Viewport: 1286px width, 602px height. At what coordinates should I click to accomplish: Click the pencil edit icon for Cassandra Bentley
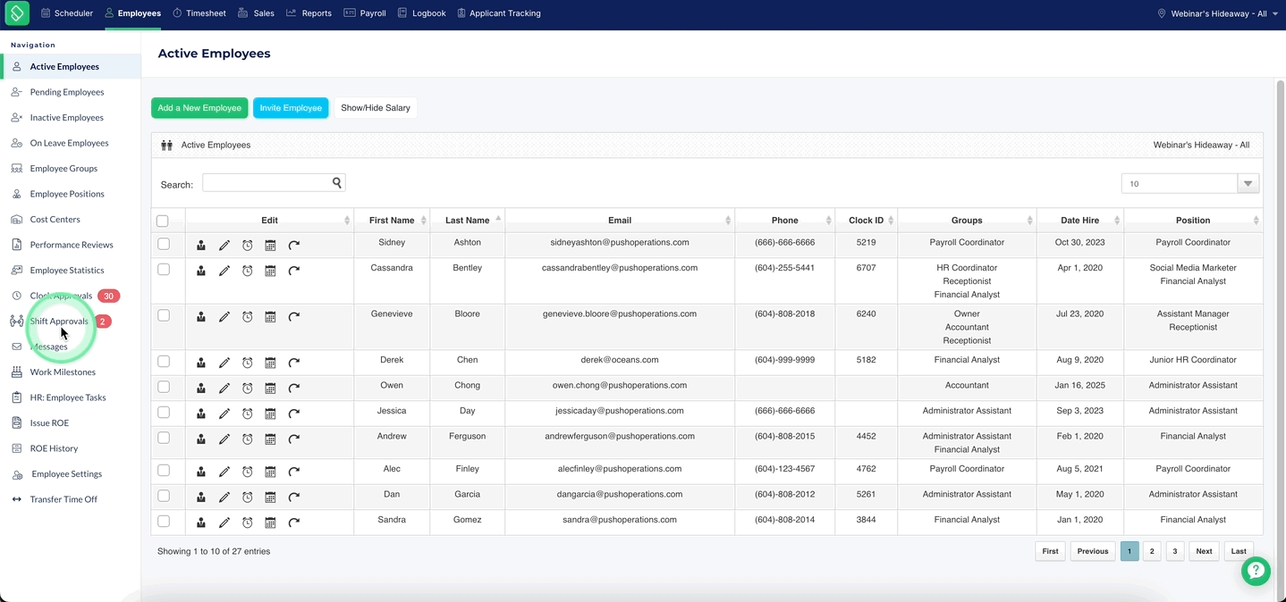(224, 271)
